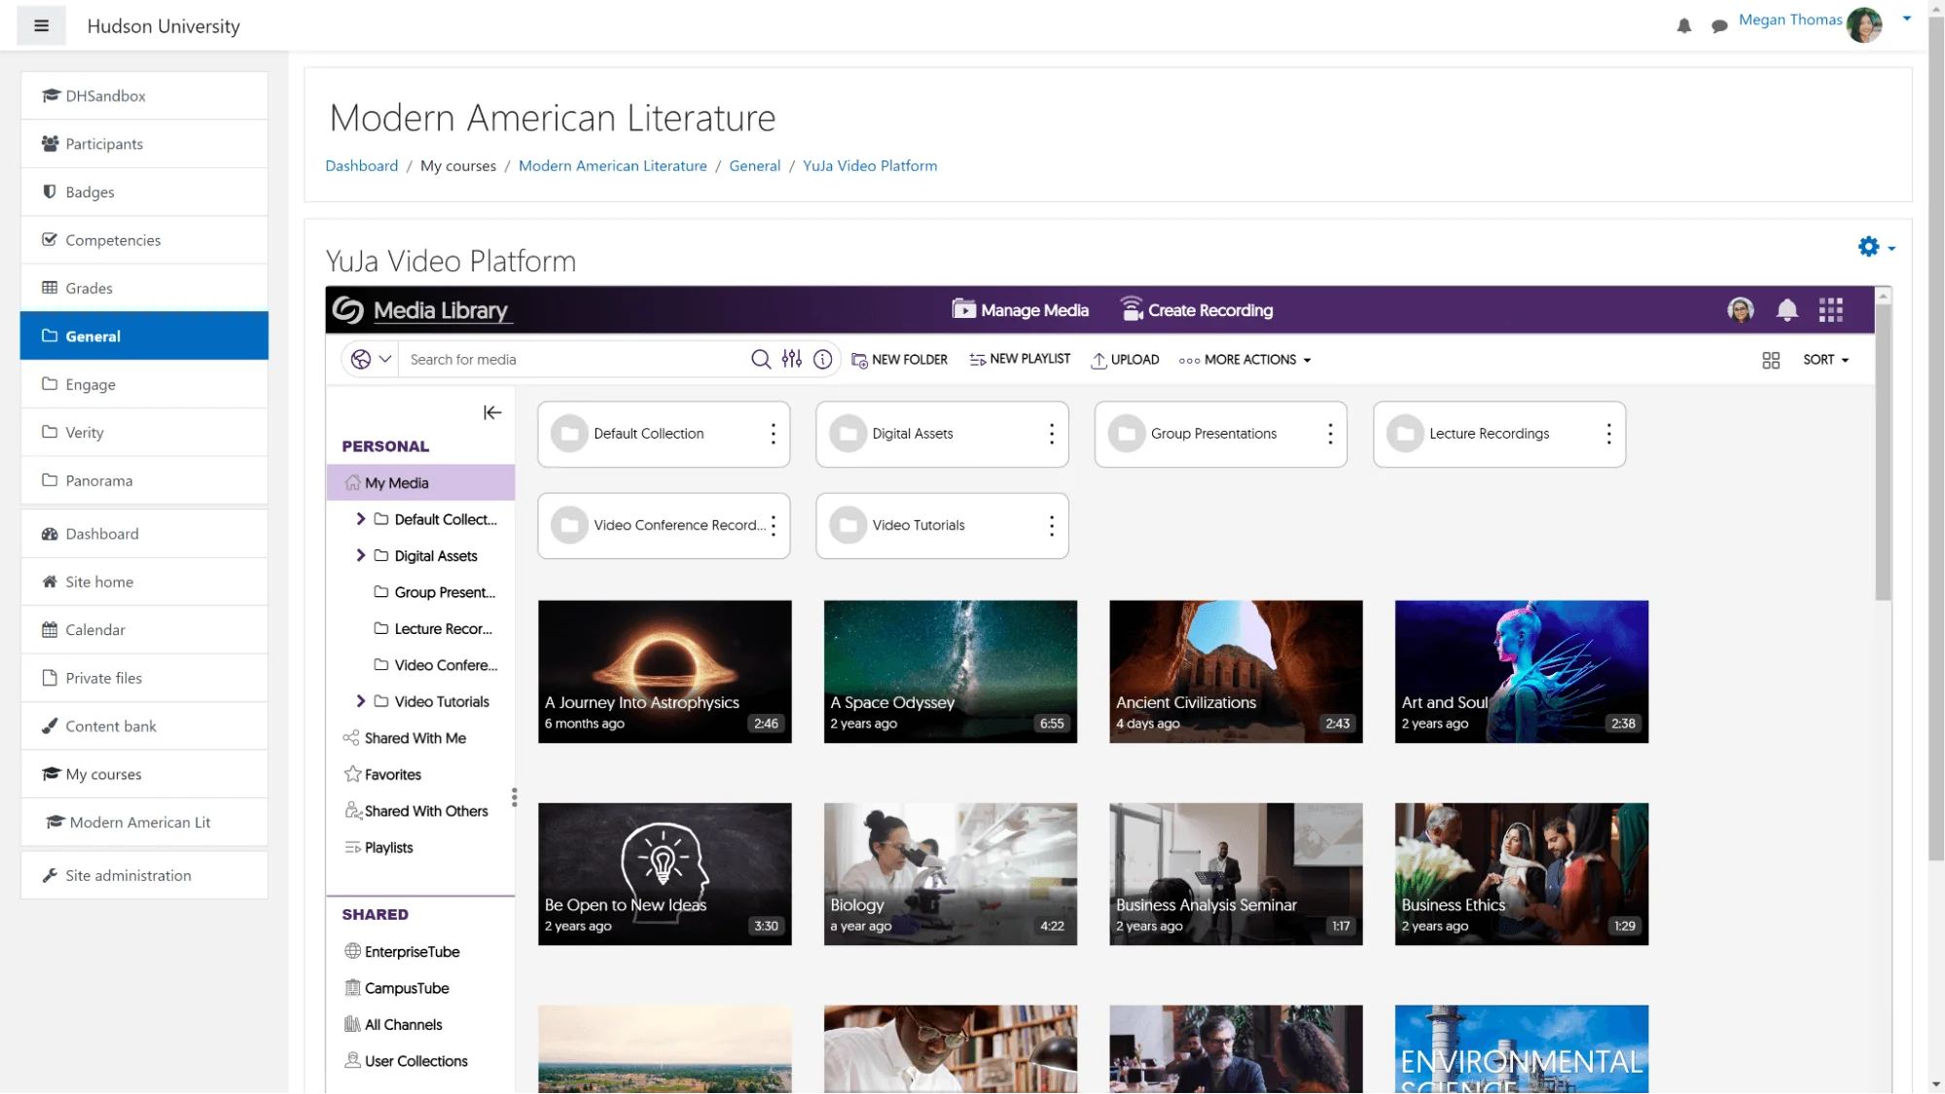Screen dimensions: 1945x1094
Task: Click the magnifying glass search icon
Action: click(760, 360)
